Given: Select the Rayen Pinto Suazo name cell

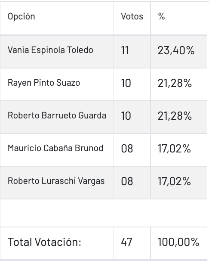Looking at the screenshot, I should click(57, 84).
